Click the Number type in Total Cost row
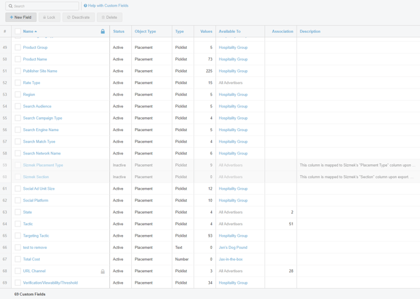Image resolution: width=420 pixels, height=299 pixels. [182, 259]
